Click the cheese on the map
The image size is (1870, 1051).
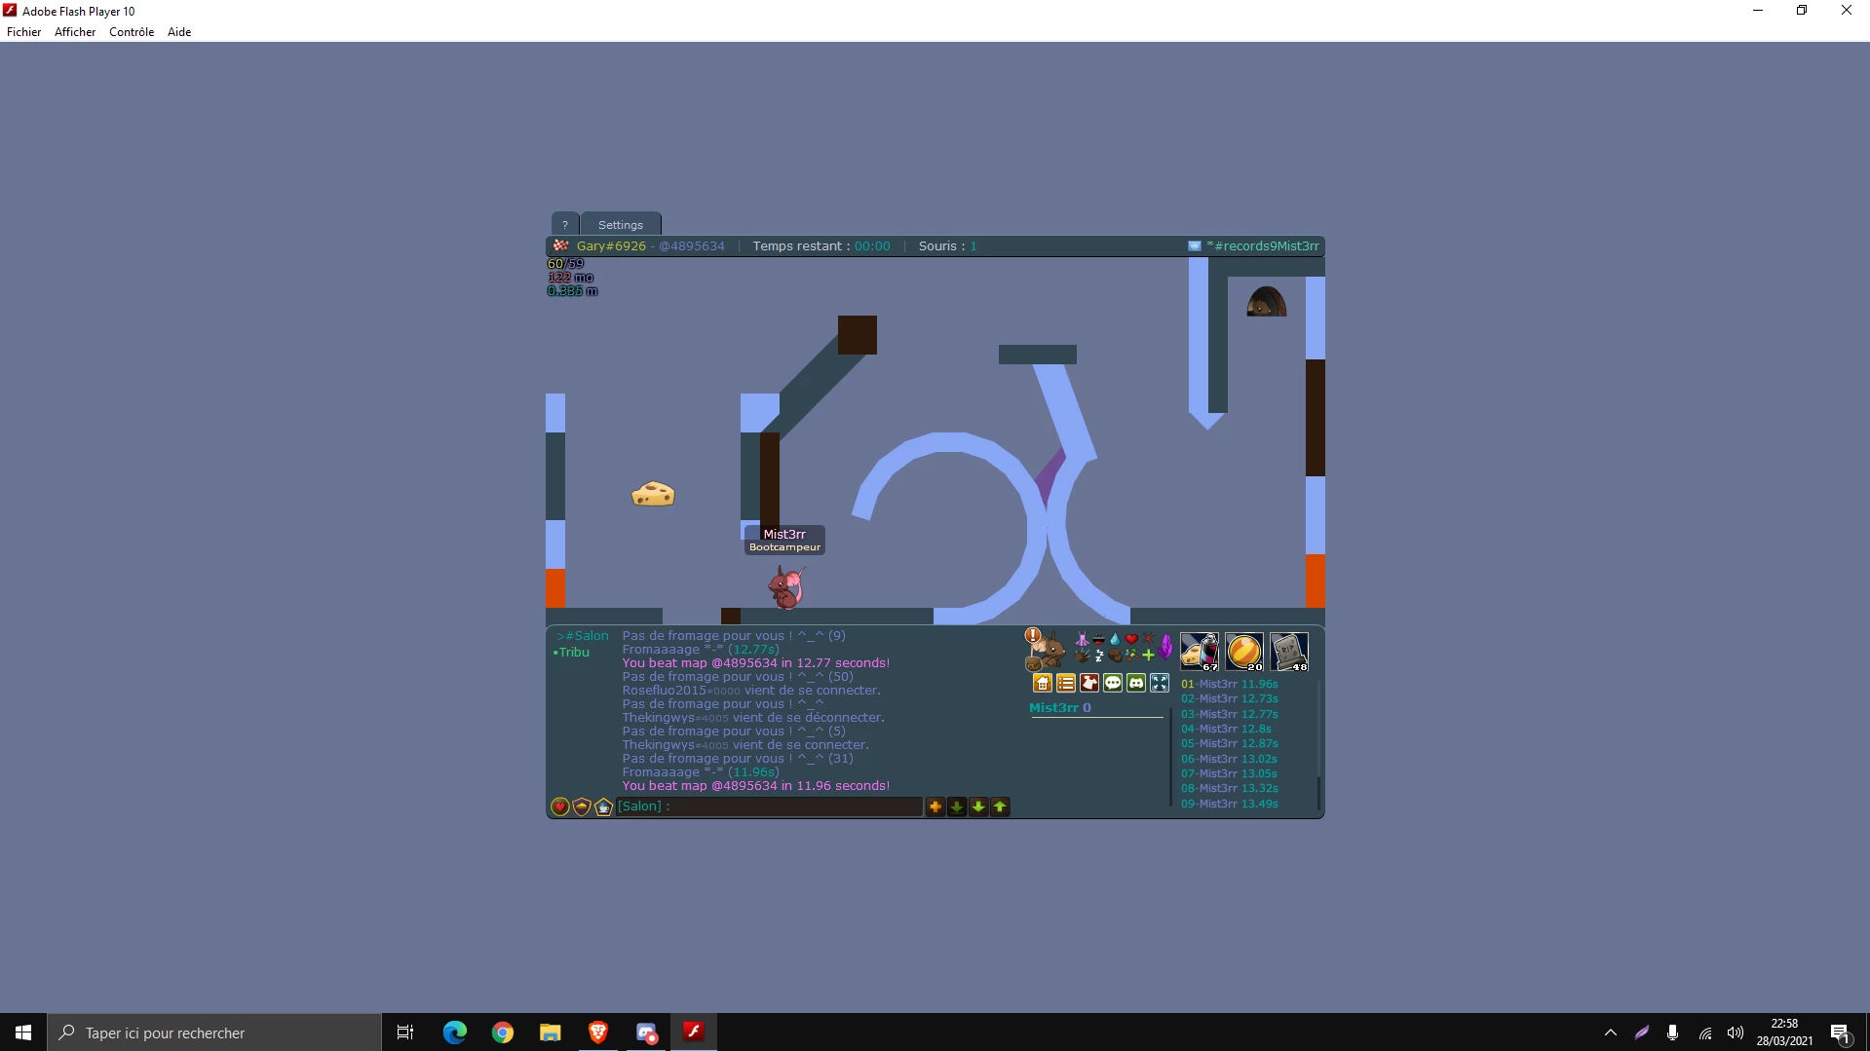pyautogui.click(x=653, y=495)
